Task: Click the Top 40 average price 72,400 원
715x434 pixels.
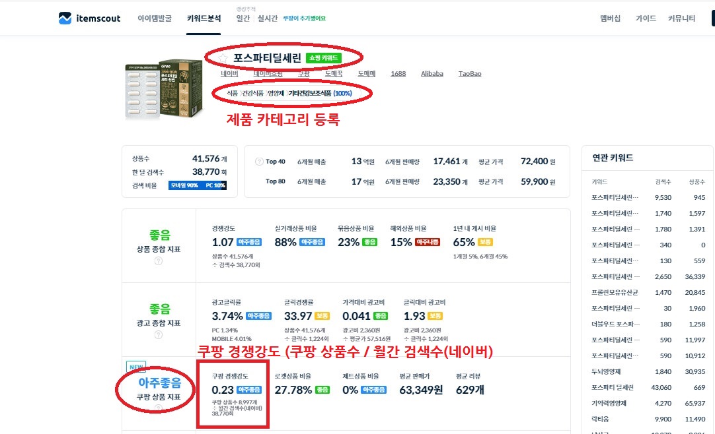Action: pos(538,162)
